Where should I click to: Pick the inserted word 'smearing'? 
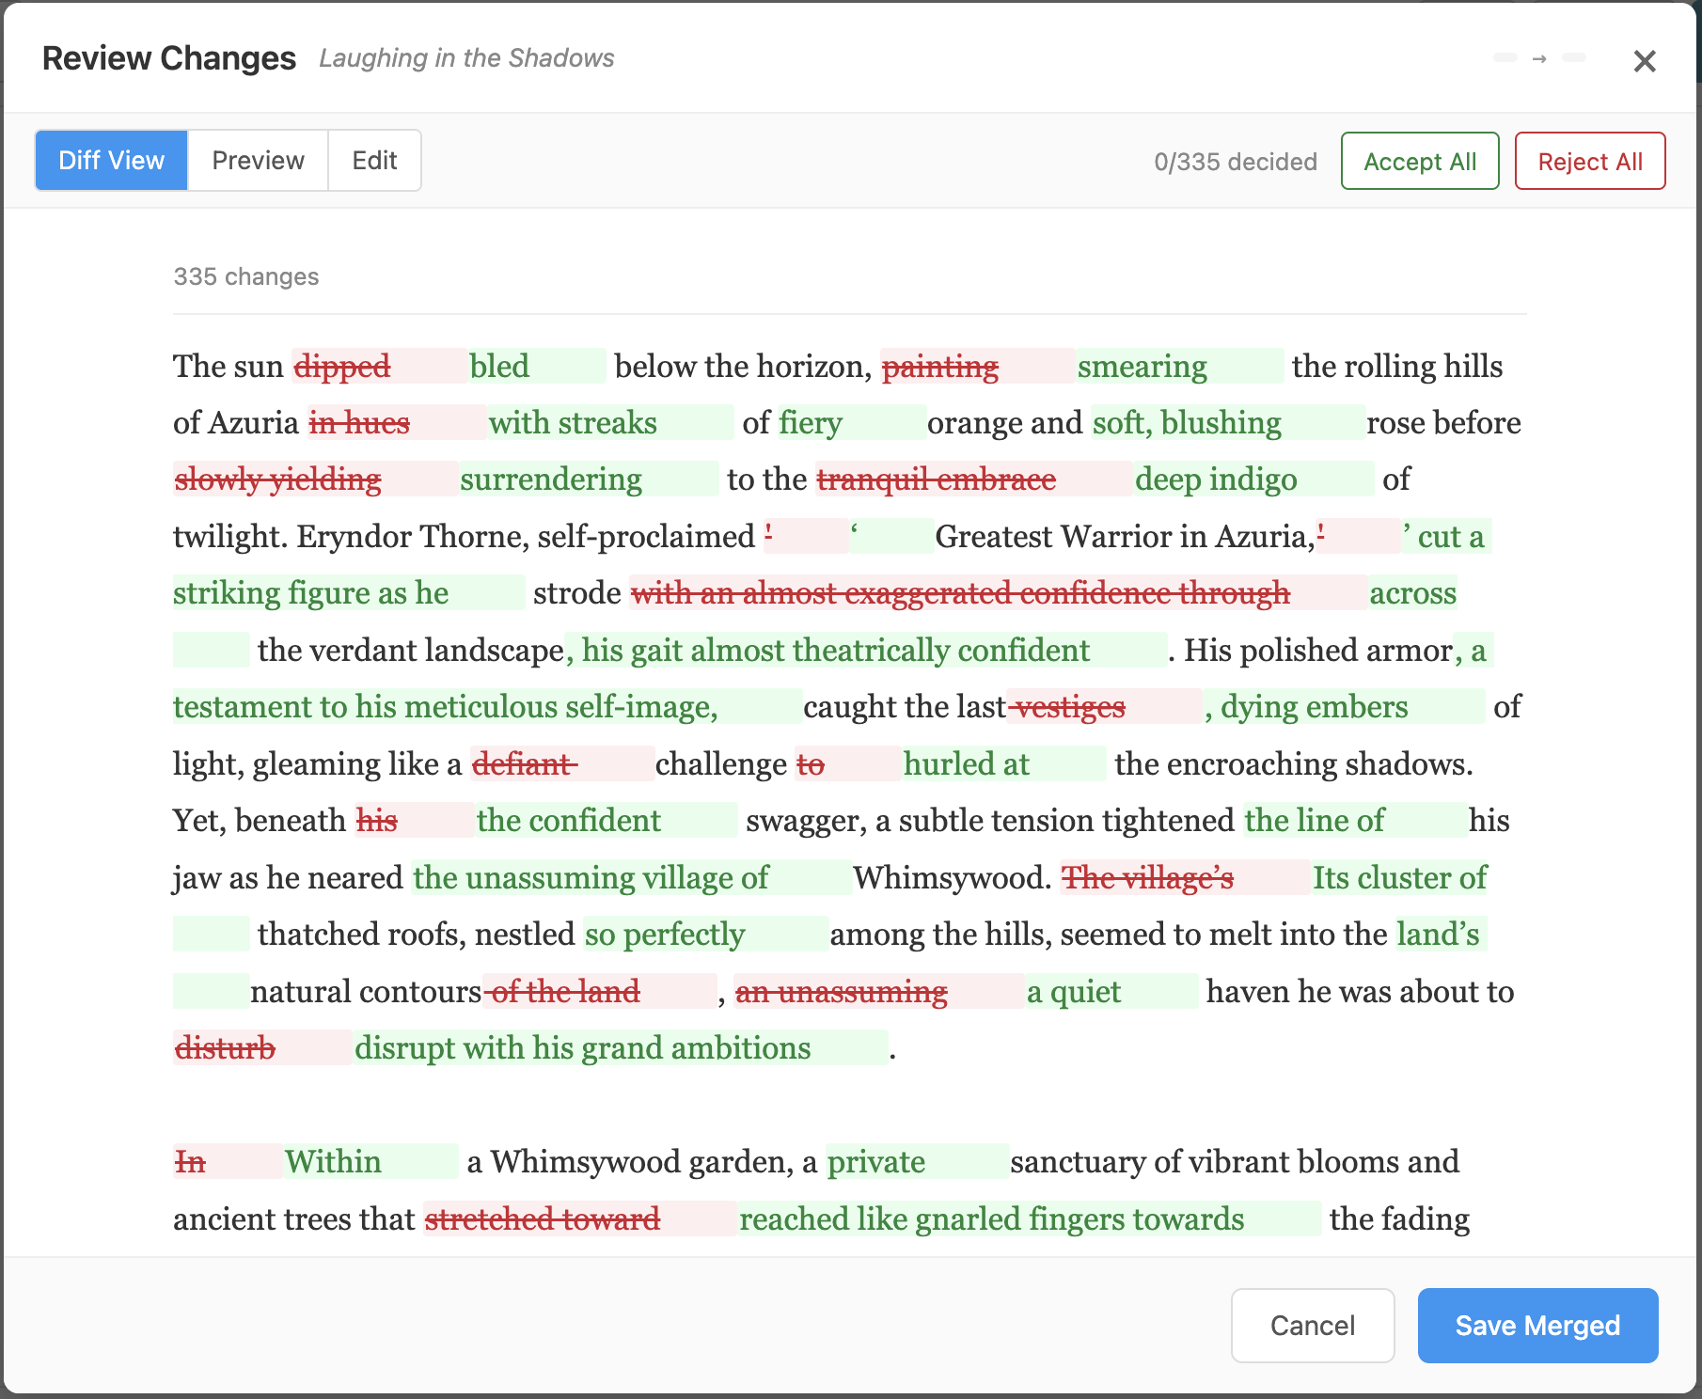point(1142,367)
